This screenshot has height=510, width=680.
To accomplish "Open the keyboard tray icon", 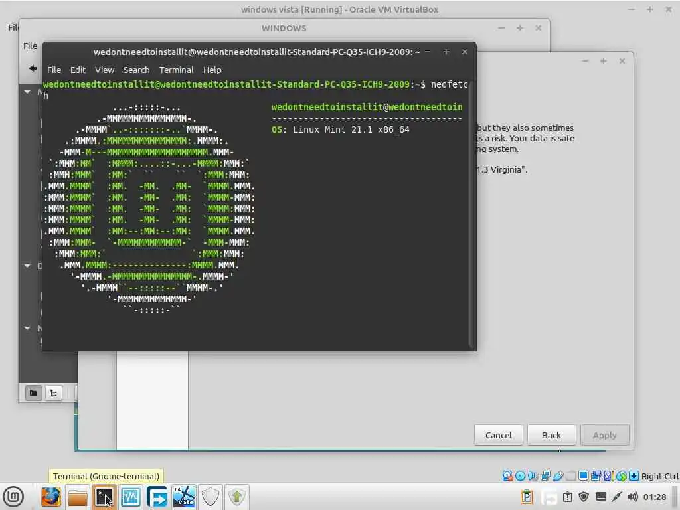I will tap(600, 497).
